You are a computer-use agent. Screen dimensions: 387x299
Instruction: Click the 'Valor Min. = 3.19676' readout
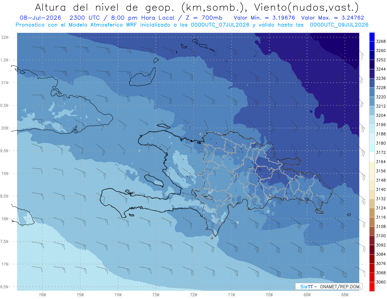click(264, 18)
